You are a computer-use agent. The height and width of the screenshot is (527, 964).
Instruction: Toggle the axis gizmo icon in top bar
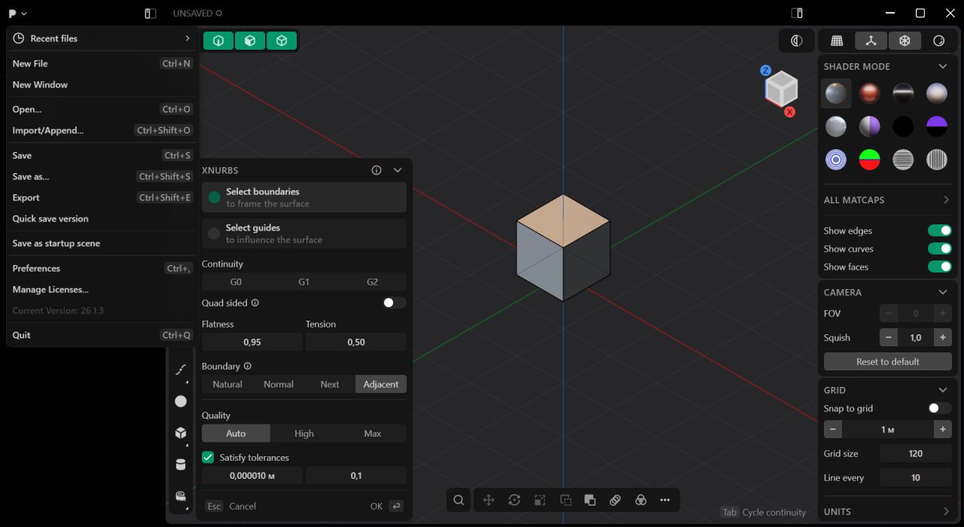tap(871, 41)
